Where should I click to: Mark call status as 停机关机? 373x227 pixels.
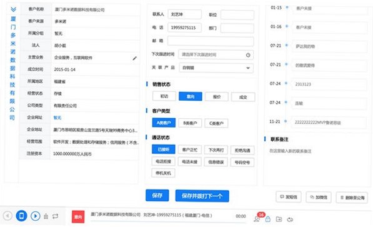point(163,173)
